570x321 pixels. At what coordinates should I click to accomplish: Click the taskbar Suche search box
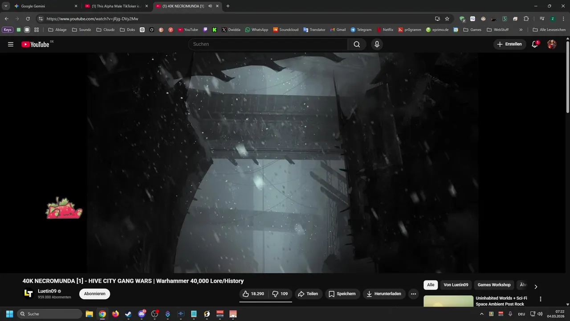point(49,314)
